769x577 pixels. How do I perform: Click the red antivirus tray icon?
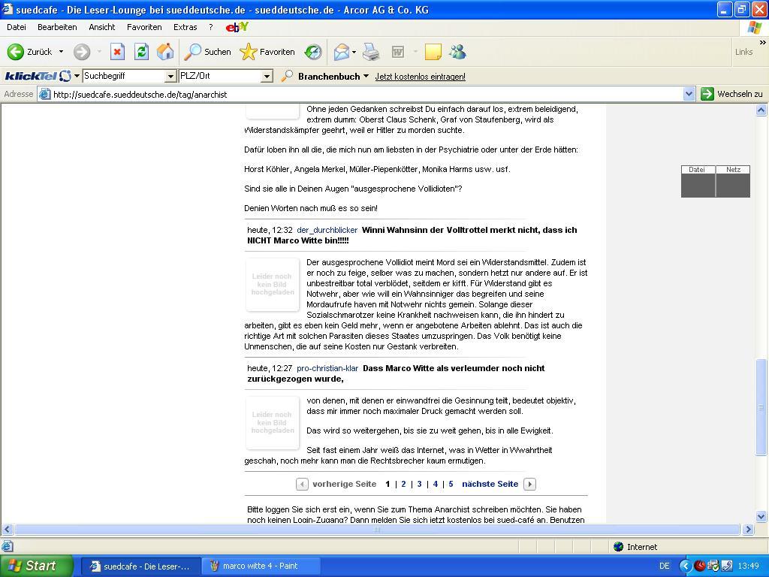(700, 566)
